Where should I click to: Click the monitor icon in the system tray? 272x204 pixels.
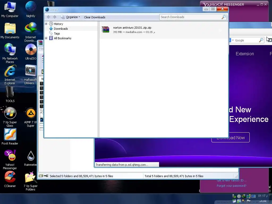click(253, 196)
